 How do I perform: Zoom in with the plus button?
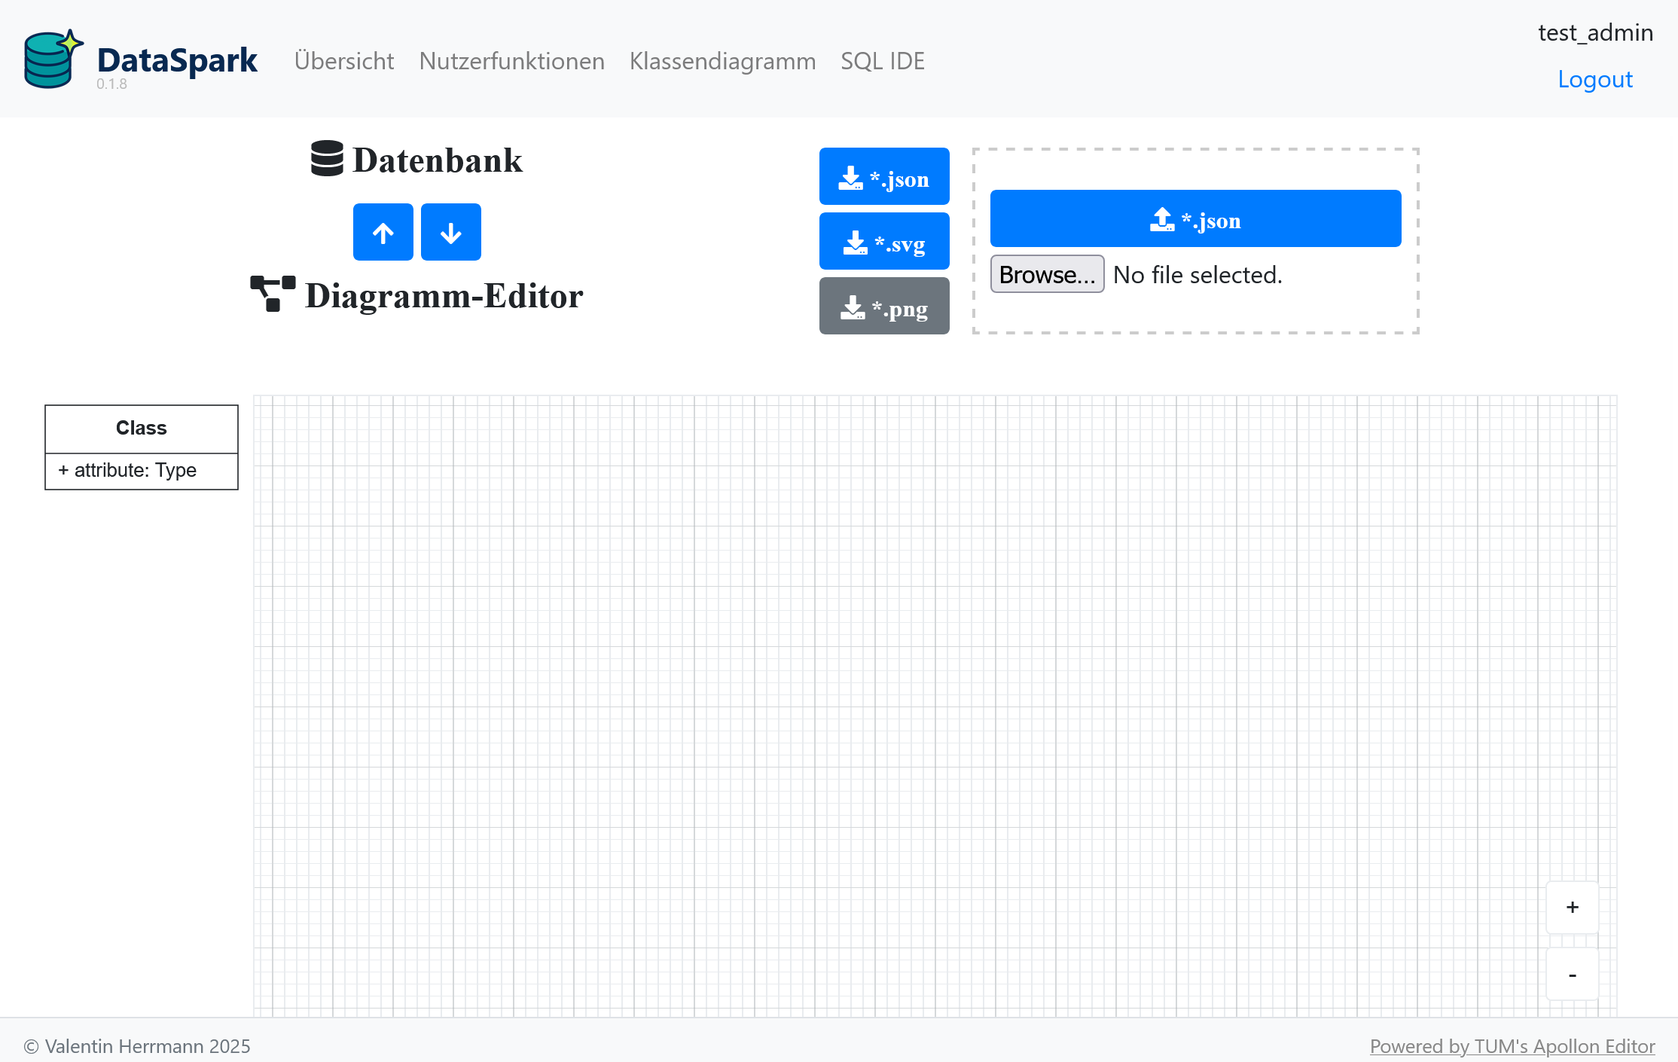1573,908
